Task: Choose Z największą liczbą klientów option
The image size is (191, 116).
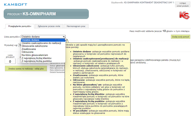Action: pos(43,58)
